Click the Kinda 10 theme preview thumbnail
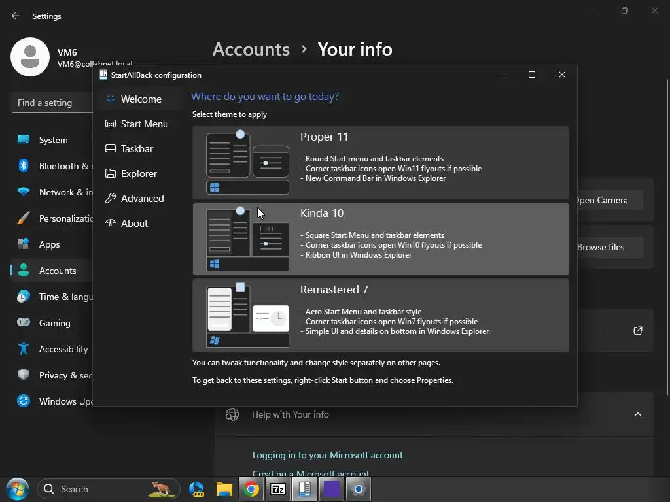The image size is (670, 502). (x=247, y=239)
